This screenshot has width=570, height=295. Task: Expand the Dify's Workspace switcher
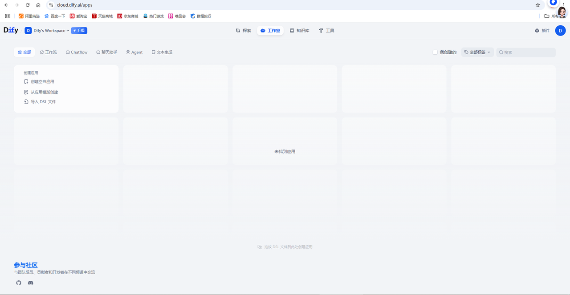[x=47, y=31]
